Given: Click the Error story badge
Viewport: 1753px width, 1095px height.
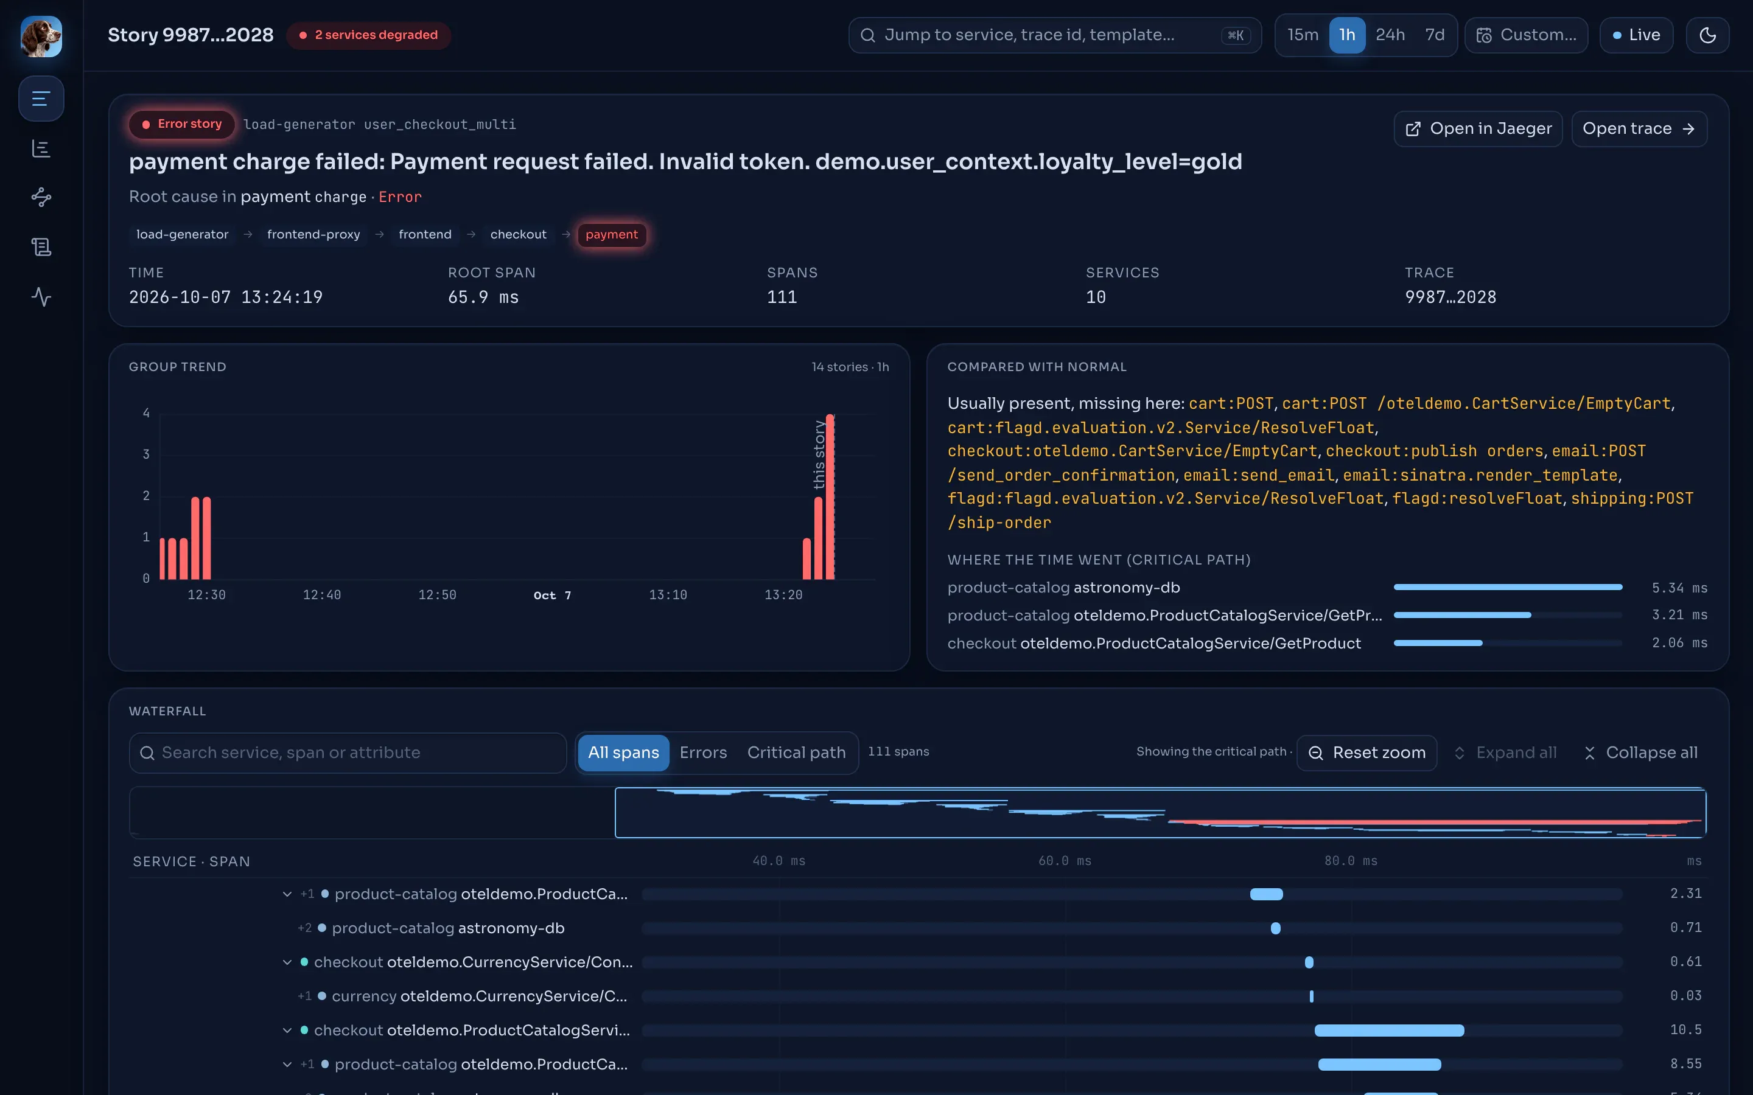Looking at the screenshot, I should pyautogui.click(x=182, y=124).
